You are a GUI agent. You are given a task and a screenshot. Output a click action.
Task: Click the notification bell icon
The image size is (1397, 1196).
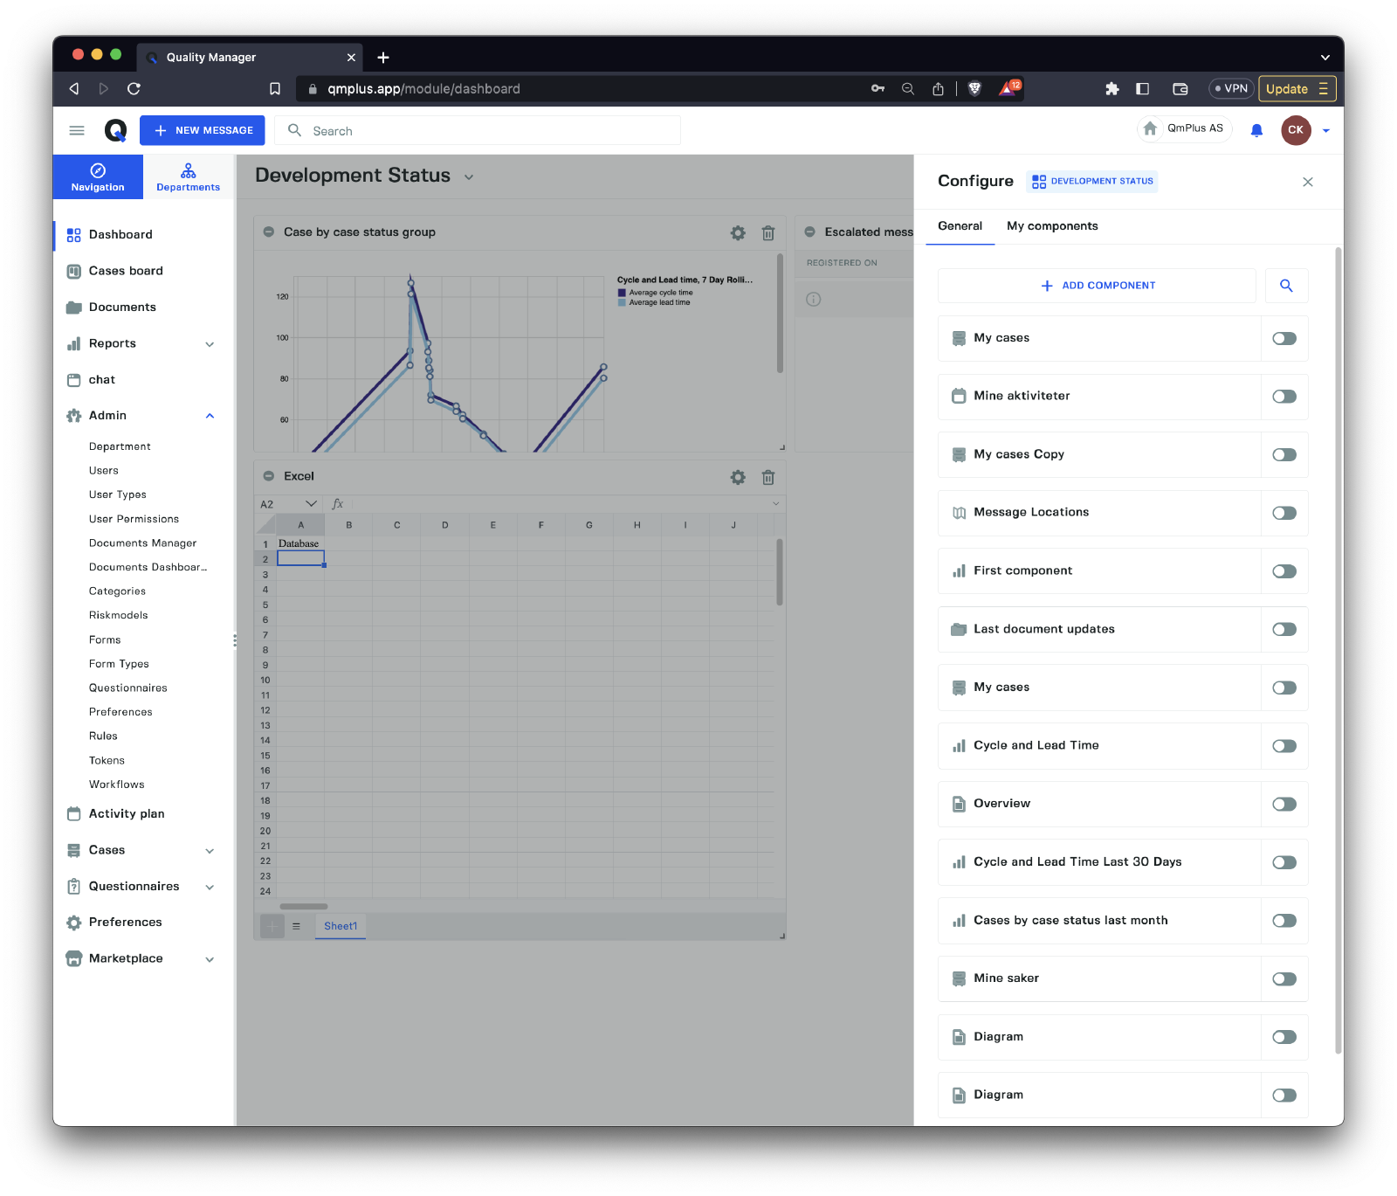pyautogui.click(x=1256, y=130)
